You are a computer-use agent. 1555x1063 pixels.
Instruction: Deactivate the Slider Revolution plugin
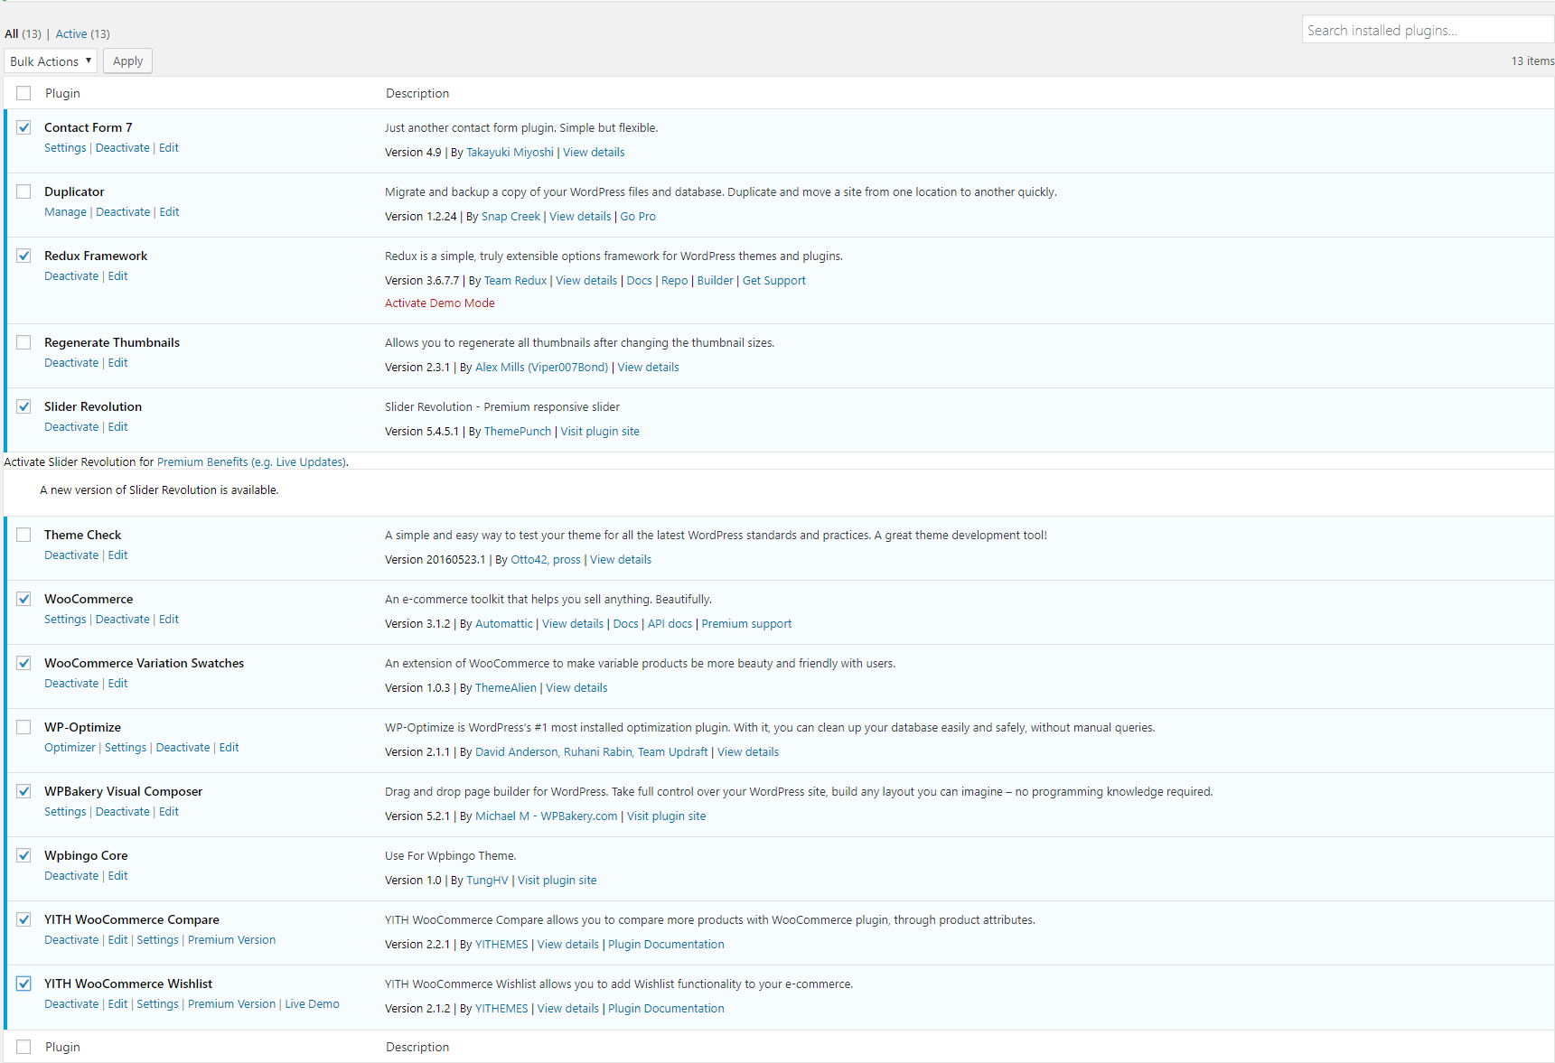pos(71,427)
